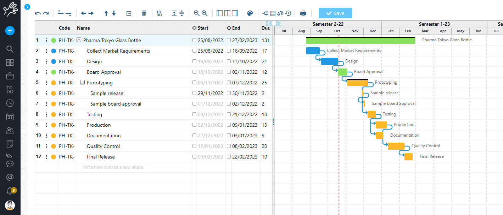Collapse the Pharma Tokyo Glass Bottle tree
Screen dimensions: 503x215
[79, 40]
